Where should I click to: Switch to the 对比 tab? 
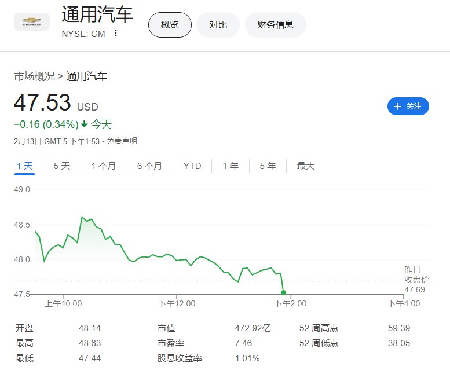218,25
